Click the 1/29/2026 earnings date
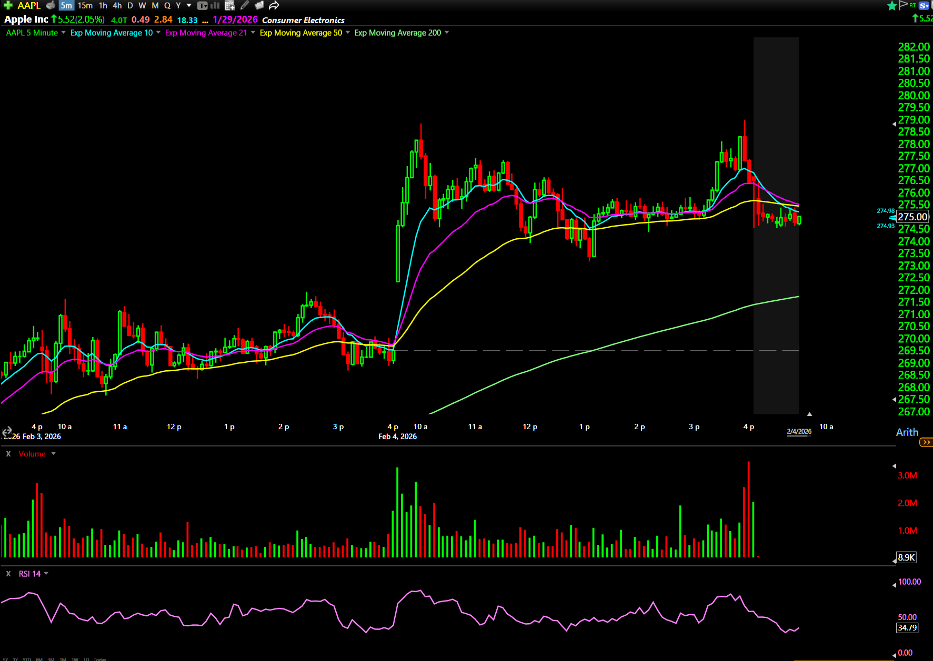 235,19
